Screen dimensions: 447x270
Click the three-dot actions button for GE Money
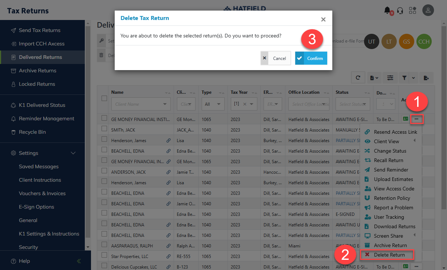point(416,119)
